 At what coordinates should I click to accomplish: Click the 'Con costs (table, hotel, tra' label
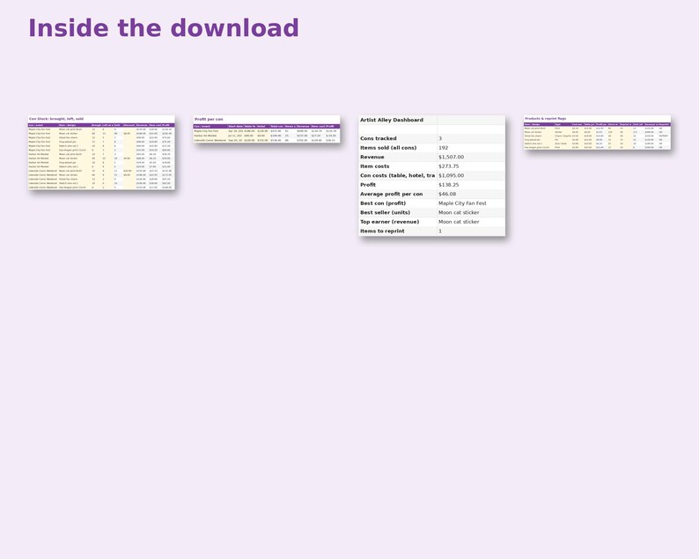pyautogui.click(x=397, y=176)
